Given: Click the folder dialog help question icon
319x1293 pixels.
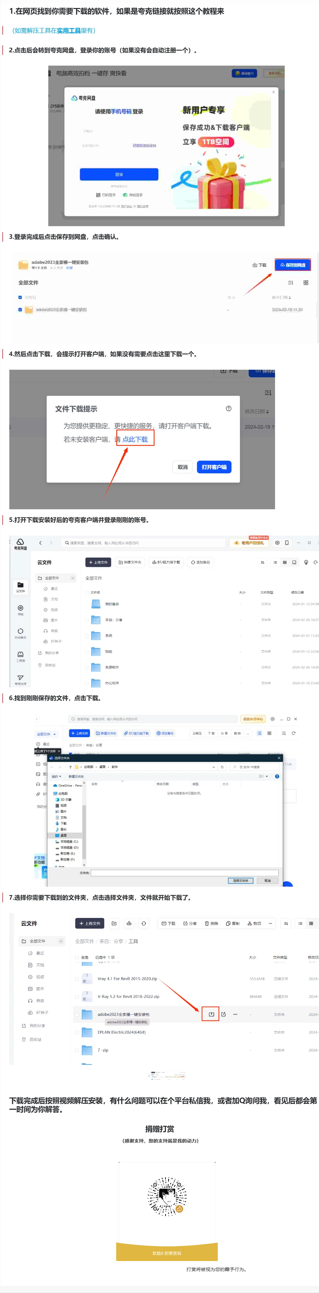Looking at the screenshot, I should click(277, 776).
